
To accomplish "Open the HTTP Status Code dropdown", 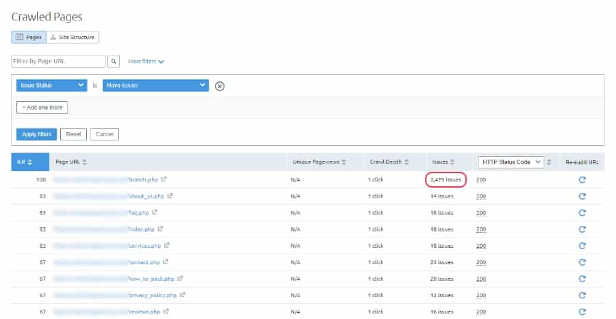I will (511, 162).
